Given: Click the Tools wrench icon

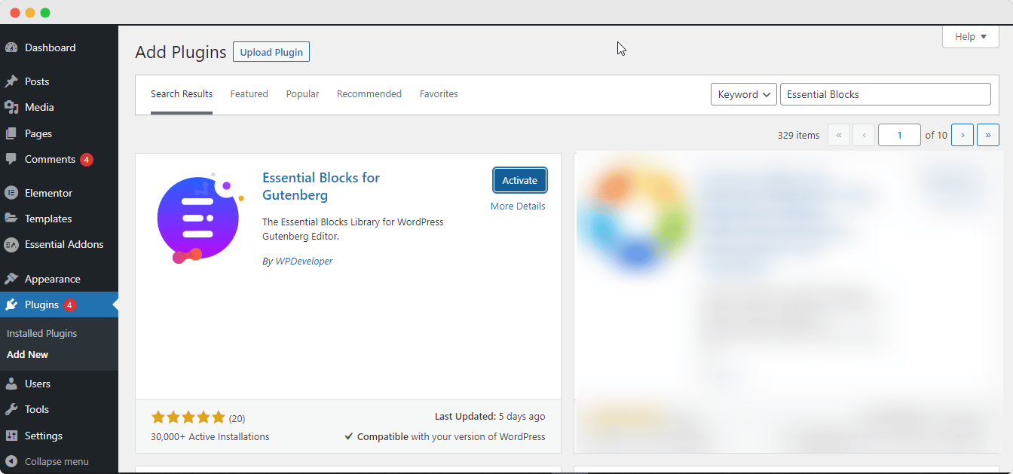Looking at the screenshot, I should 11,409.
